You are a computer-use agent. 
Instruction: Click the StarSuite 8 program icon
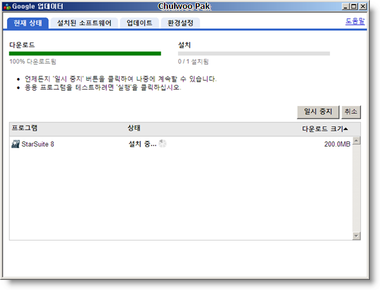click(x=15, y=144)
